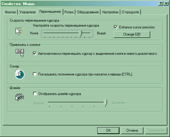Confirm with the OK button

tap(108, 130)
